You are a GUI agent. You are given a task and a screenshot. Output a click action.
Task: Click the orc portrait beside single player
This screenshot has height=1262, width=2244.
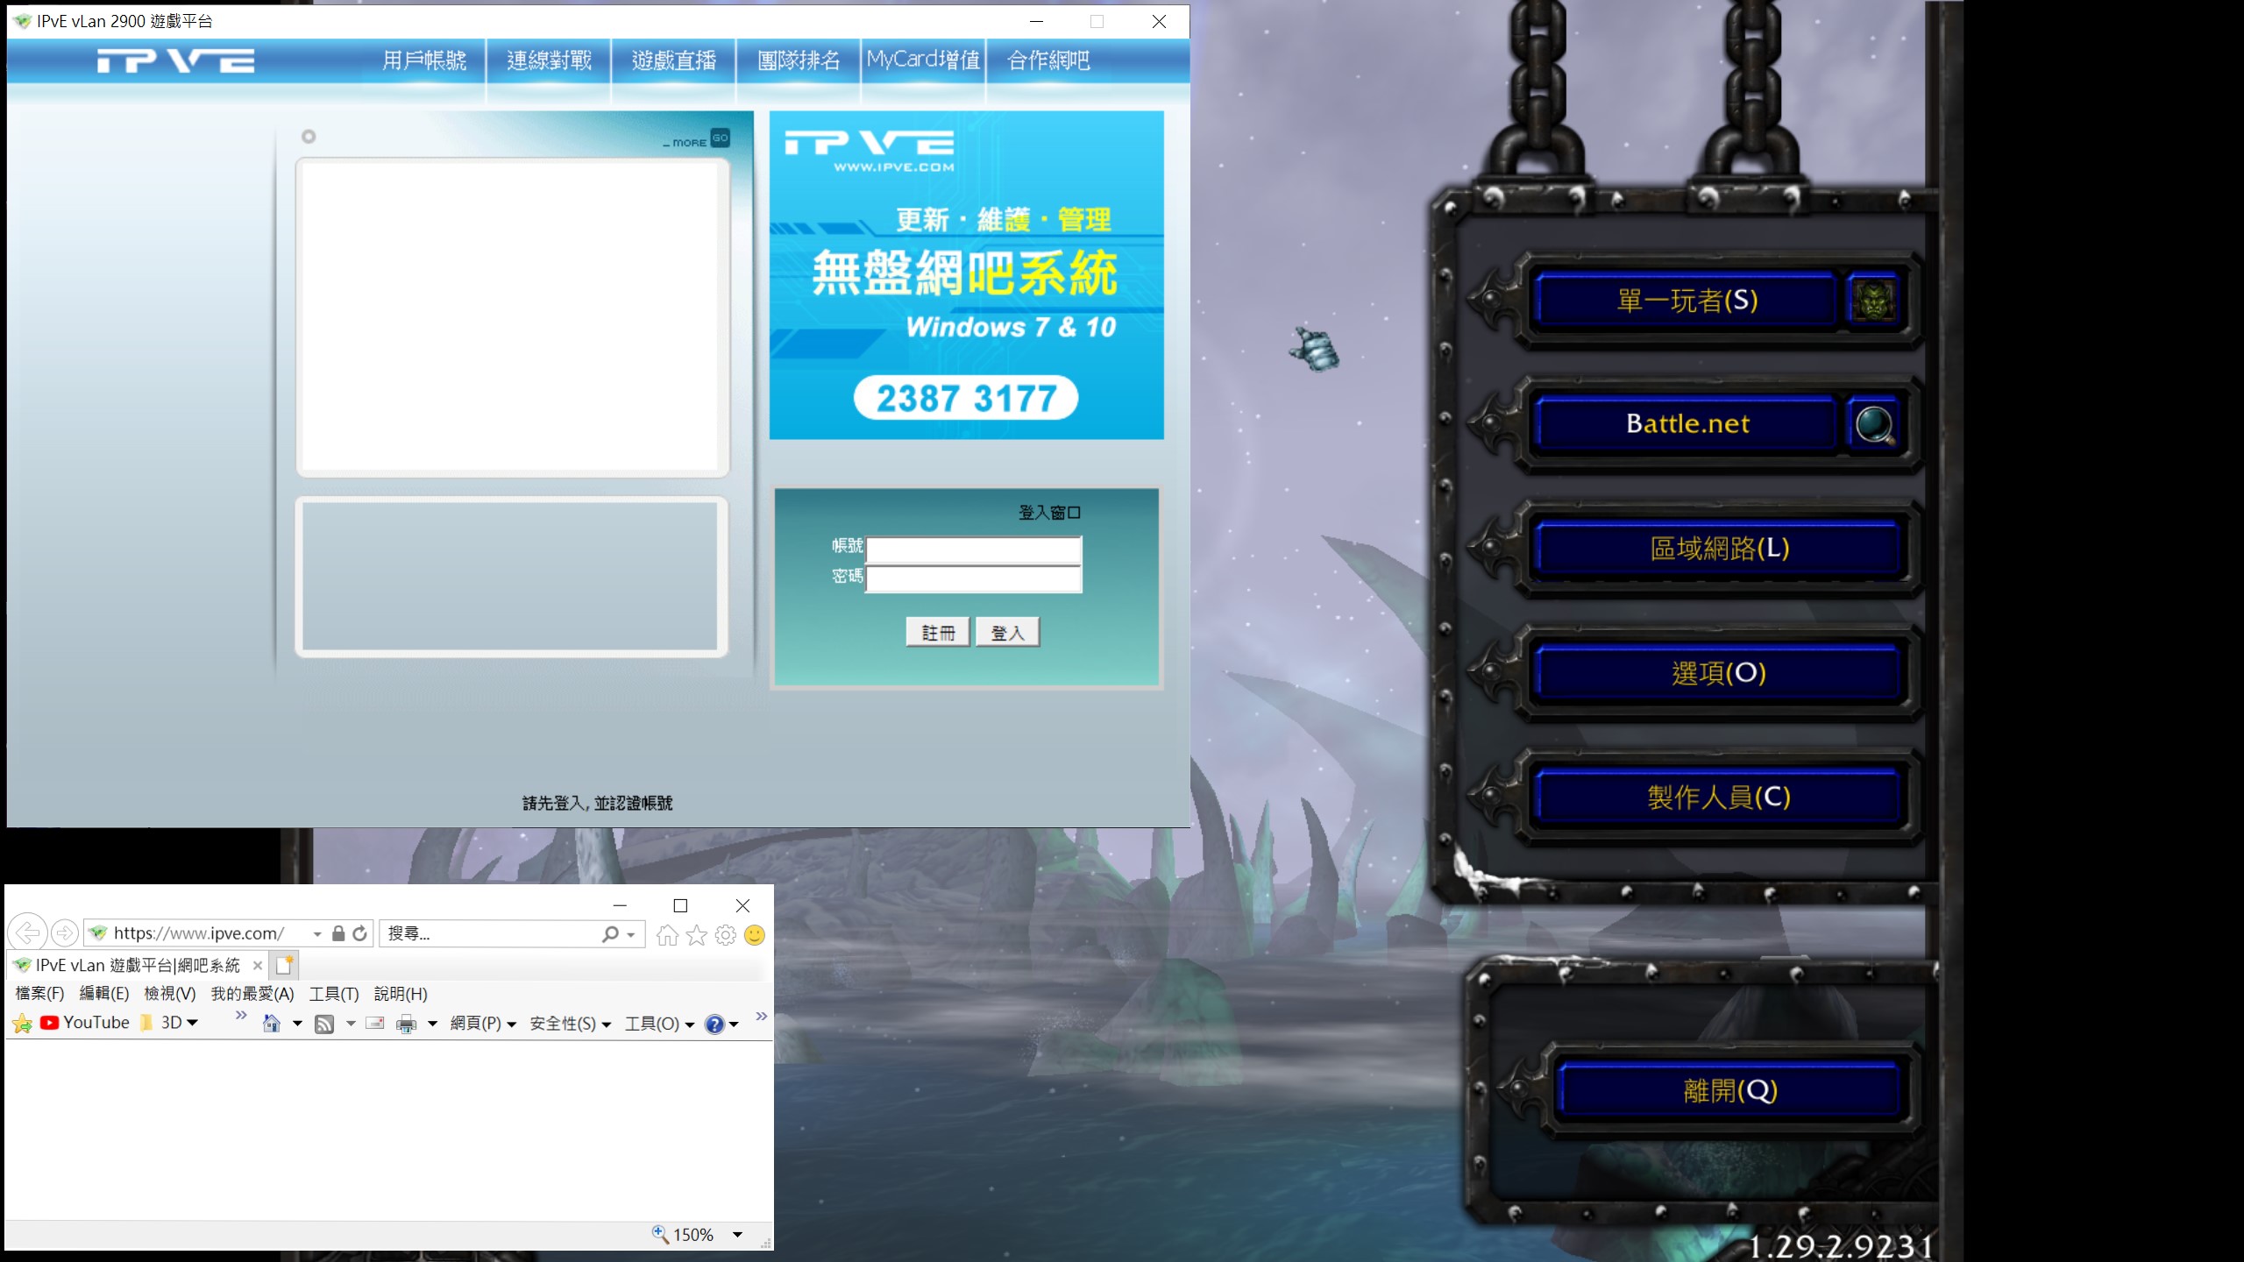point(1873,301)
